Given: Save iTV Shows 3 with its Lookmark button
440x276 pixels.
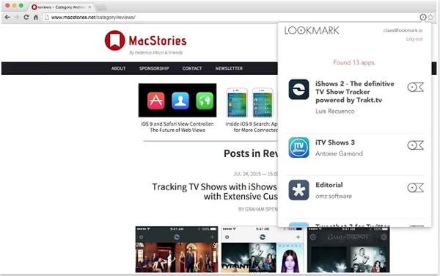Looking at the screenshot, I should click(x=415, y=145).
